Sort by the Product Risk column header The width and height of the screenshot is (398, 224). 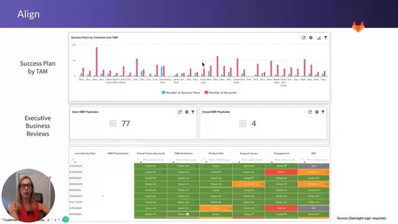[216, 154]
